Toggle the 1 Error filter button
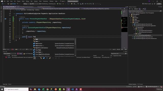This screenshot has width=163, height=91. (x=20, y=54)
